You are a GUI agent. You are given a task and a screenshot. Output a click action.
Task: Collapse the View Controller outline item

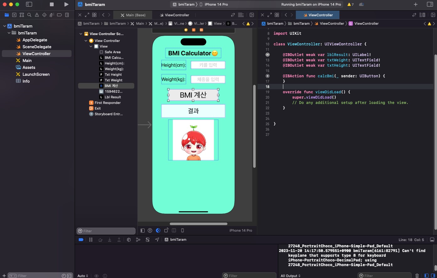(x=86, y=41)
